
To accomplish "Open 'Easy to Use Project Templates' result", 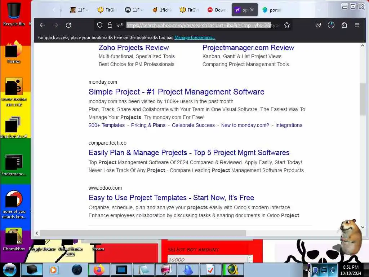I will tap(171, 198).
